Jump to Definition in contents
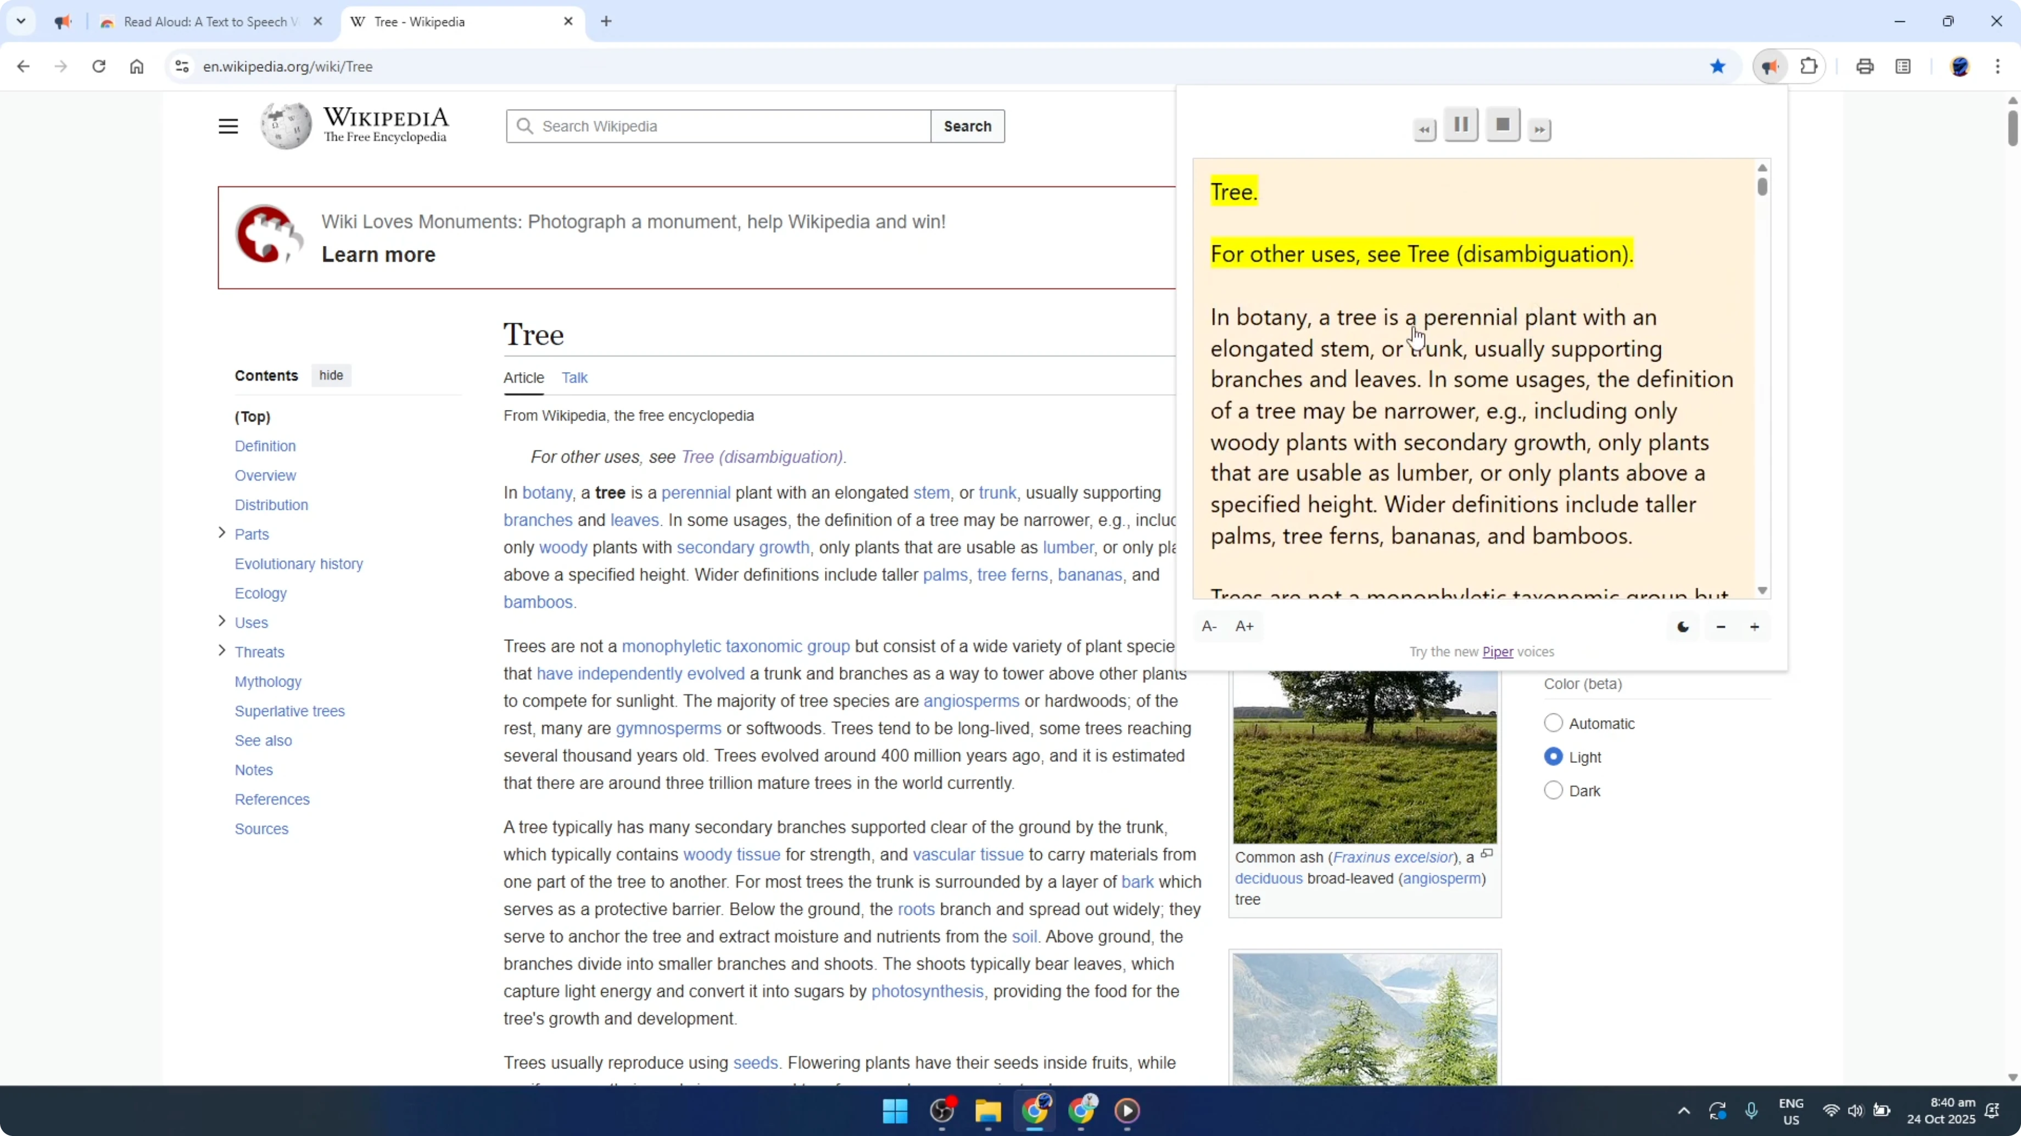This screenshot has height=1136, width=2021. (x=265, y=446)
